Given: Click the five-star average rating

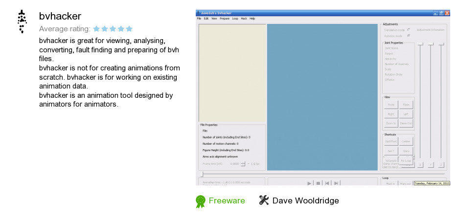Looking at the screenshot, I should [113, 29].
